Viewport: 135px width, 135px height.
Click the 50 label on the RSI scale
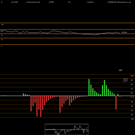2,35
